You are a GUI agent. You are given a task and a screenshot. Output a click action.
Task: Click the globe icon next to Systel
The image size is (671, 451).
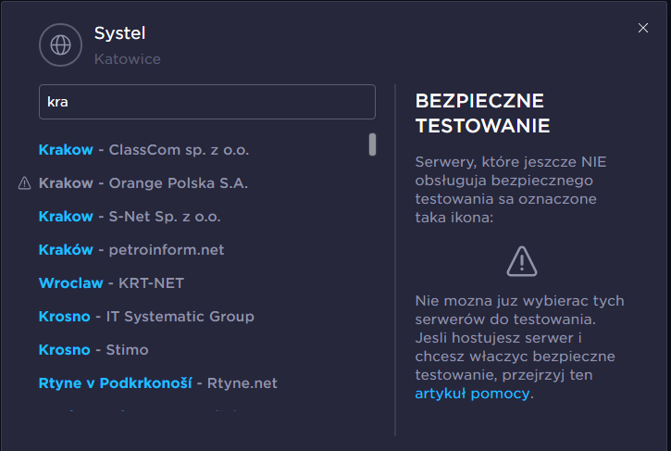pos(60,44)
